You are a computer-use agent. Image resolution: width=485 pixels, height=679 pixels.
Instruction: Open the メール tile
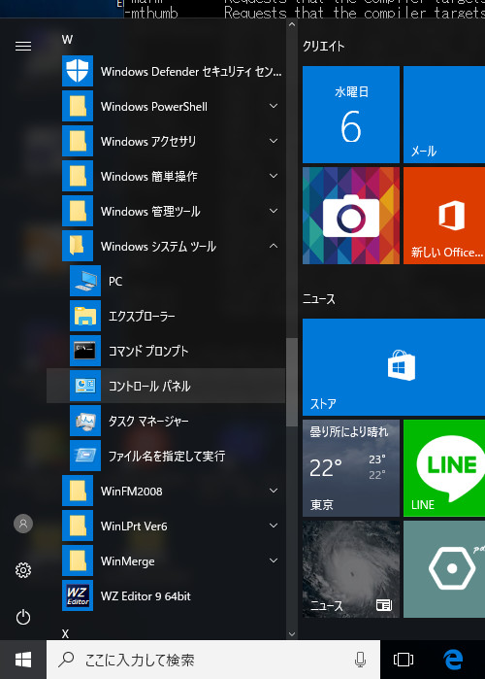point(444,115)
